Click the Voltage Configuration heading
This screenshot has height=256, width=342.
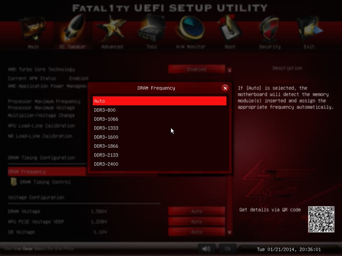coord(36,197)
